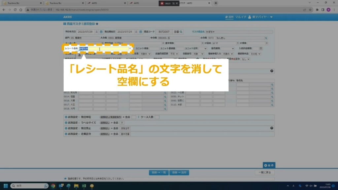
Task: Click search icon beside 小分類 field
Action: pyautogui.click(x=266, y=38)
